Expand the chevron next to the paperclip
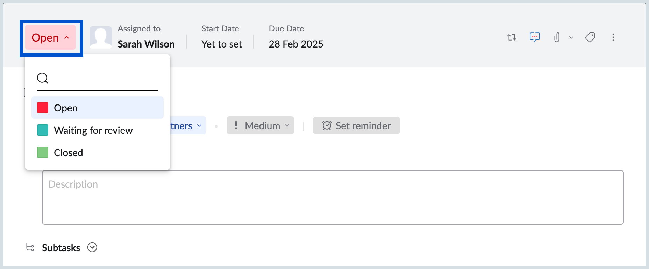 571,37
